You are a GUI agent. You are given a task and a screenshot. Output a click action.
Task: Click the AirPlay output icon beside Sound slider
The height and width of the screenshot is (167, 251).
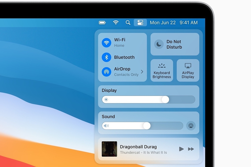[191, 126]
